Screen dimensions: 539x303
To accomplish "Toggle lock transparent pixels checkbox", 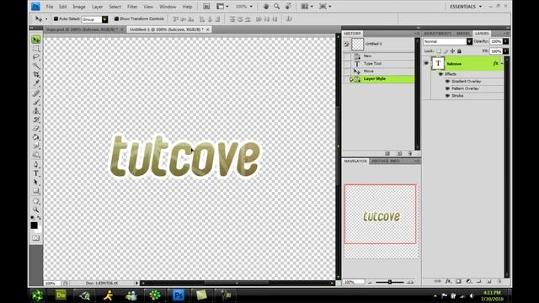I will coord(439,51).
